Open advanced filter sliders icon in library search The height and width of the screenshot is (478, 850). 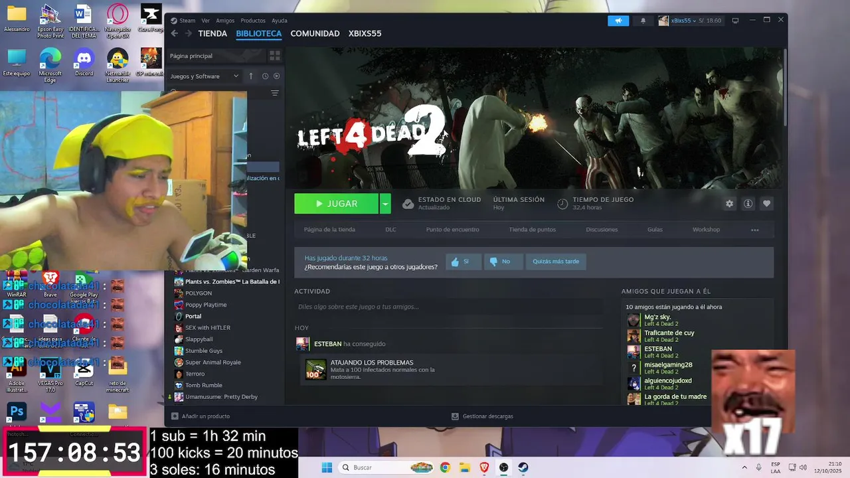(274, 94)
